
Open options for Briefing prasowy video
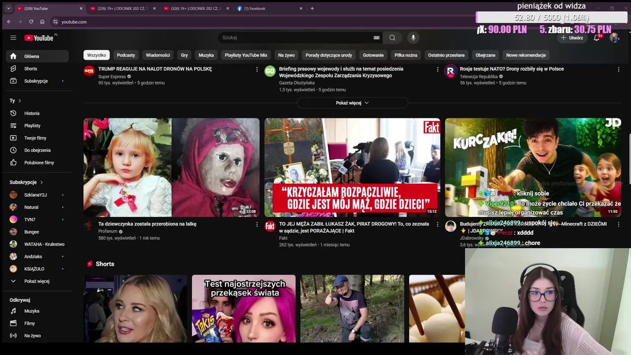click(x=437, y=70)
